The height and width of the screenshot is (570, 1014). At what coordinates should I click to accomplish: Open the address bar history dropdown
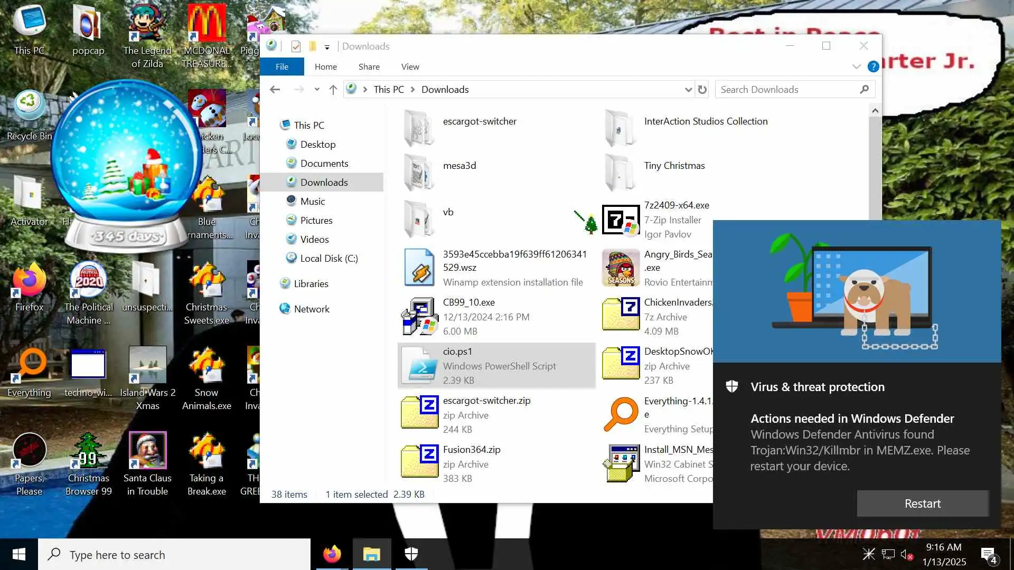point(688,90)
